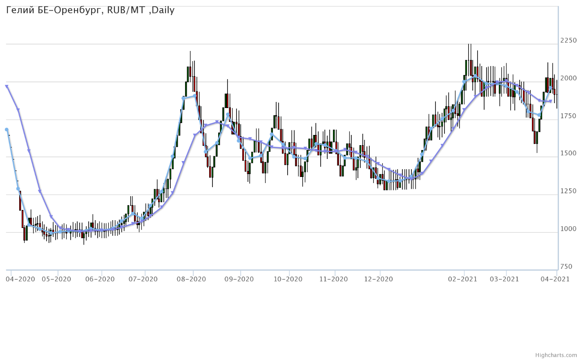This screenshot has height=360, width=583.
Task: Click the first purple triangle marker at far left
Action: pos(7,86)
